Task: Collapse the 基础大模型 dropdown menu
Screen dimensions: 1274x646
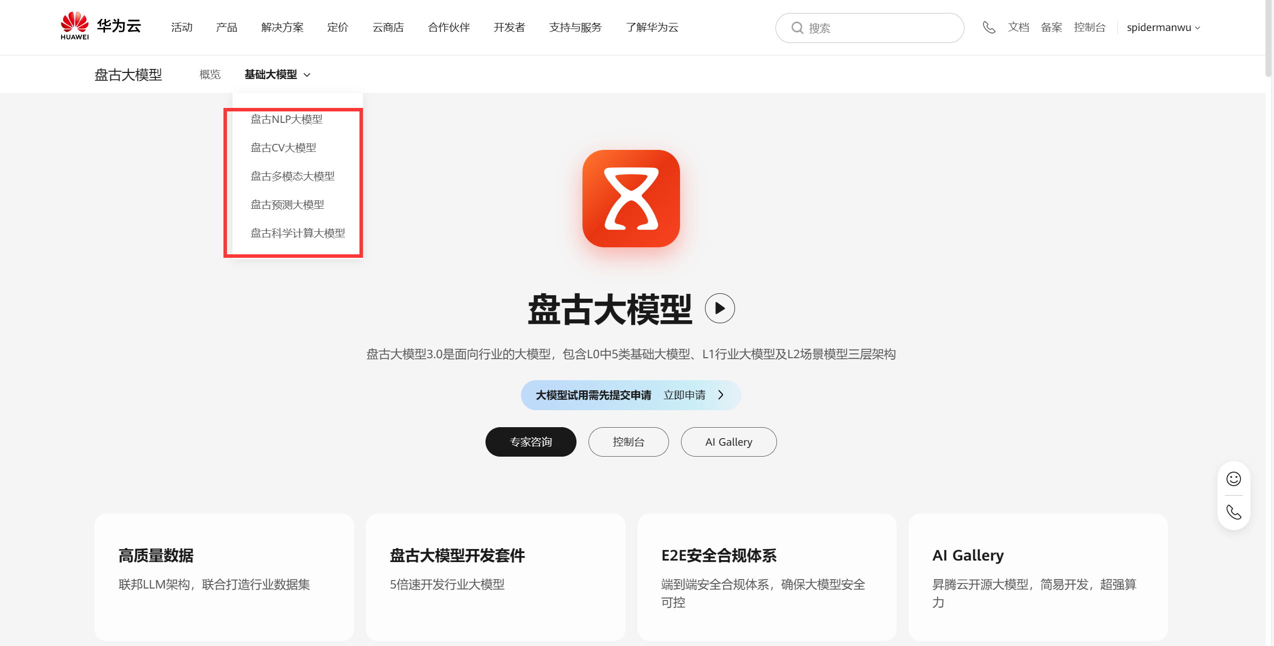Action: point(277,74)
